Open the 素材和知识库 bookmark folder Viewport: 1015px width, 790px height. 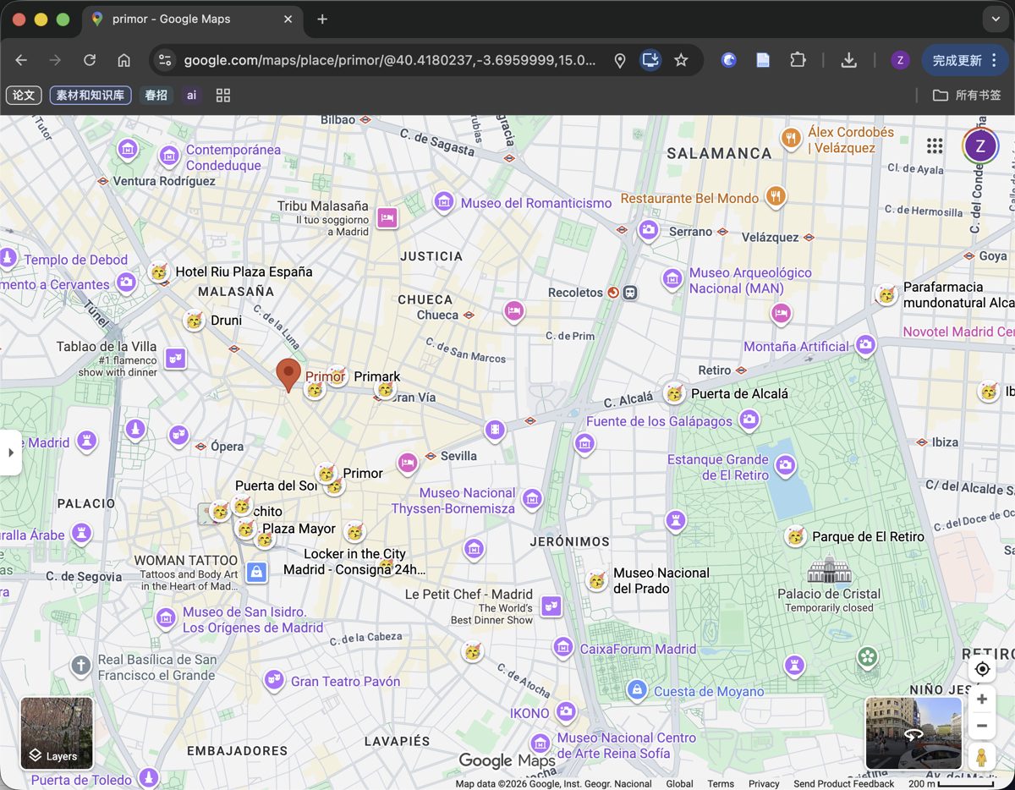(91, 96)
